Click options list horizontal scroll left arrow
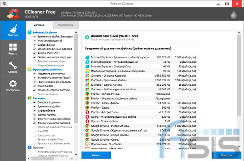The image size is (244, 161). [29, 159]
